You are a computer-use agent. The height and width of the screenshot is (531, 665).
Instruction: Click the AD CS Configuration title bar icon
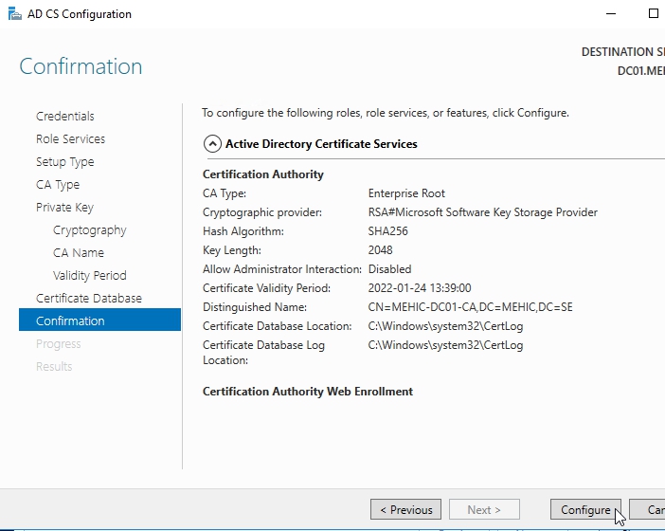click(12, 14)
